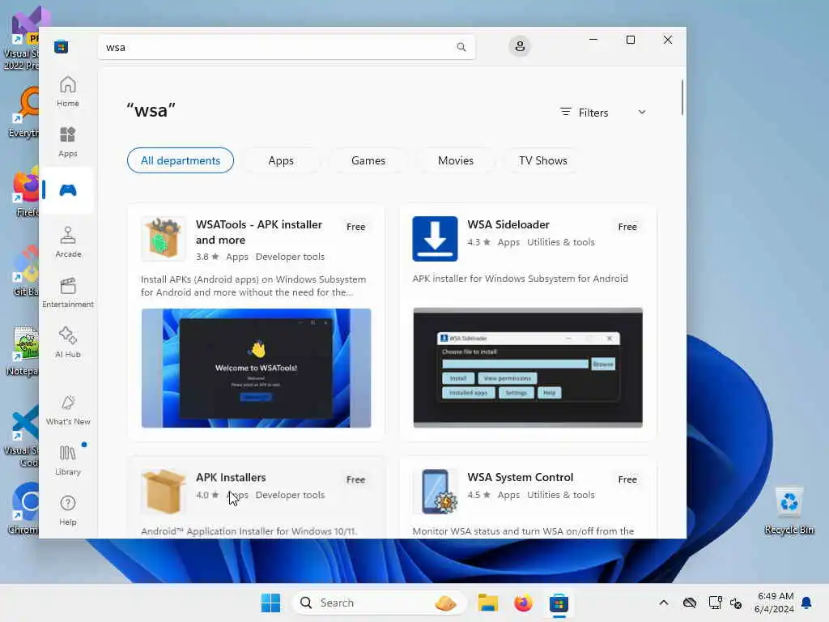Image resolution: width=829 pixels, height=622 pixels.
Task: Click the 4.3 star rating of WSA Sideloader
Action: tap(479, 241)
